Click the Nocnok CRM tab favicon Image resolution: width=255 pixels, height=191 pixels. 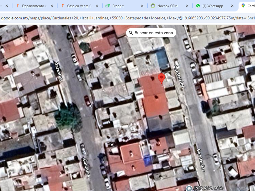153,6
